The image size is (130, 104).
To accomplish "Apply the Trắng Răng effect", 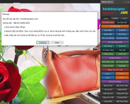I will [108, 54].
